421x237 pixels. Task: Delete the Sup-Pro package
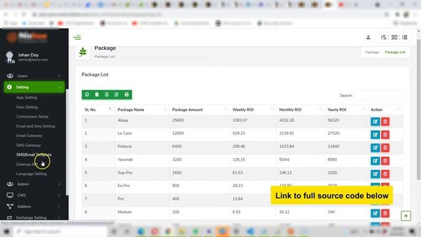[x=385, y=174]
